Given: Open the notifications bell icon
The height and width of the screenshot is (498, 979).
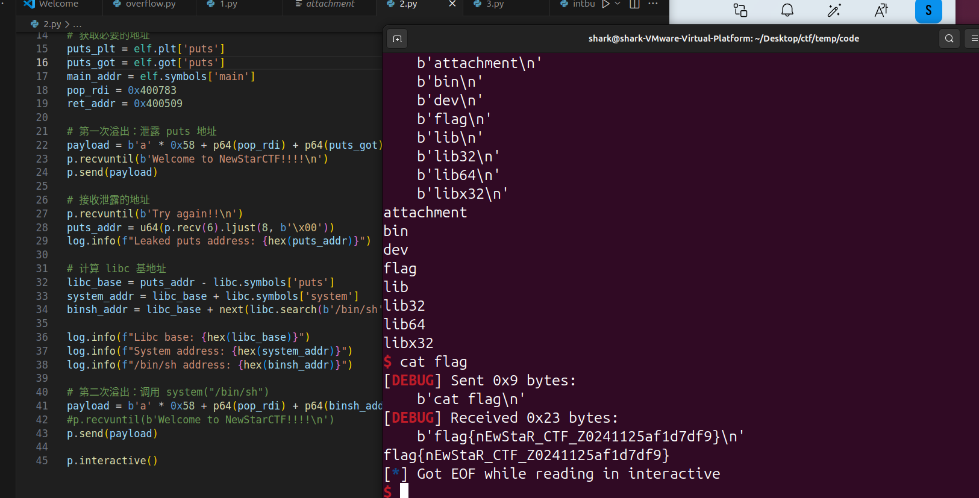Looking at the screenshot, I should coord(787,10).
